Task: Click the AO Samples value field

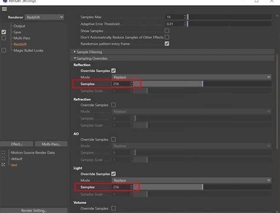Action: pyautogui.click(x=121, y=153)
